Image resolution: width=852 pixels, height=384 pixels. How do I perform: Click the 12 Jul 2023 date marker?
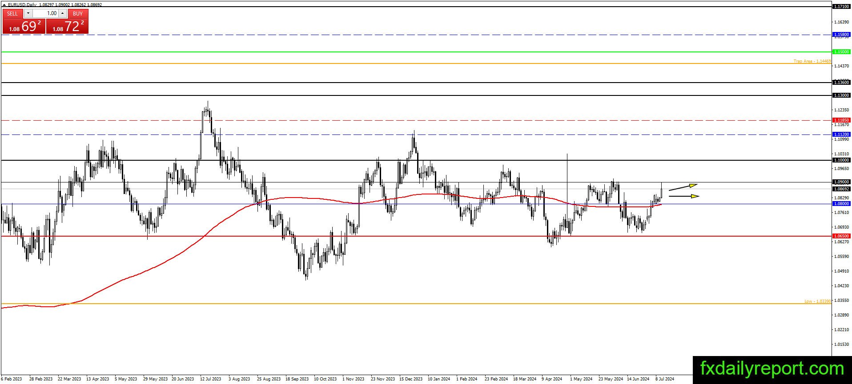point(210,379)
